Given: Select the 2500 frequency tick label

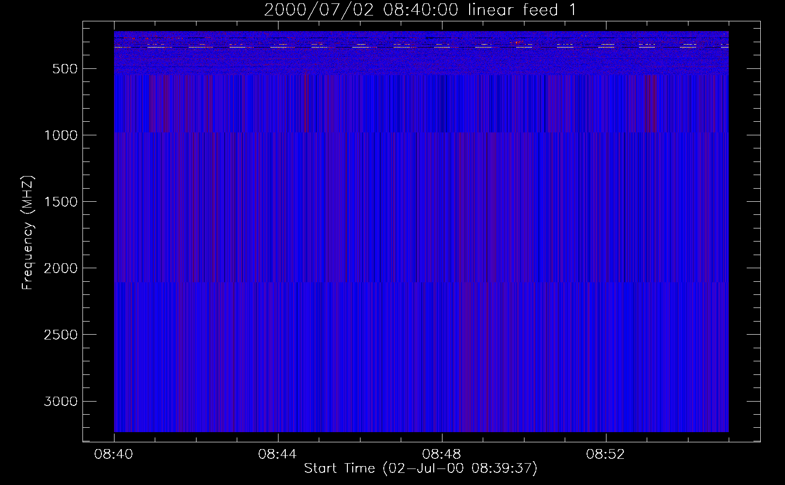Looking at the screenshot, I should (61, 335).
